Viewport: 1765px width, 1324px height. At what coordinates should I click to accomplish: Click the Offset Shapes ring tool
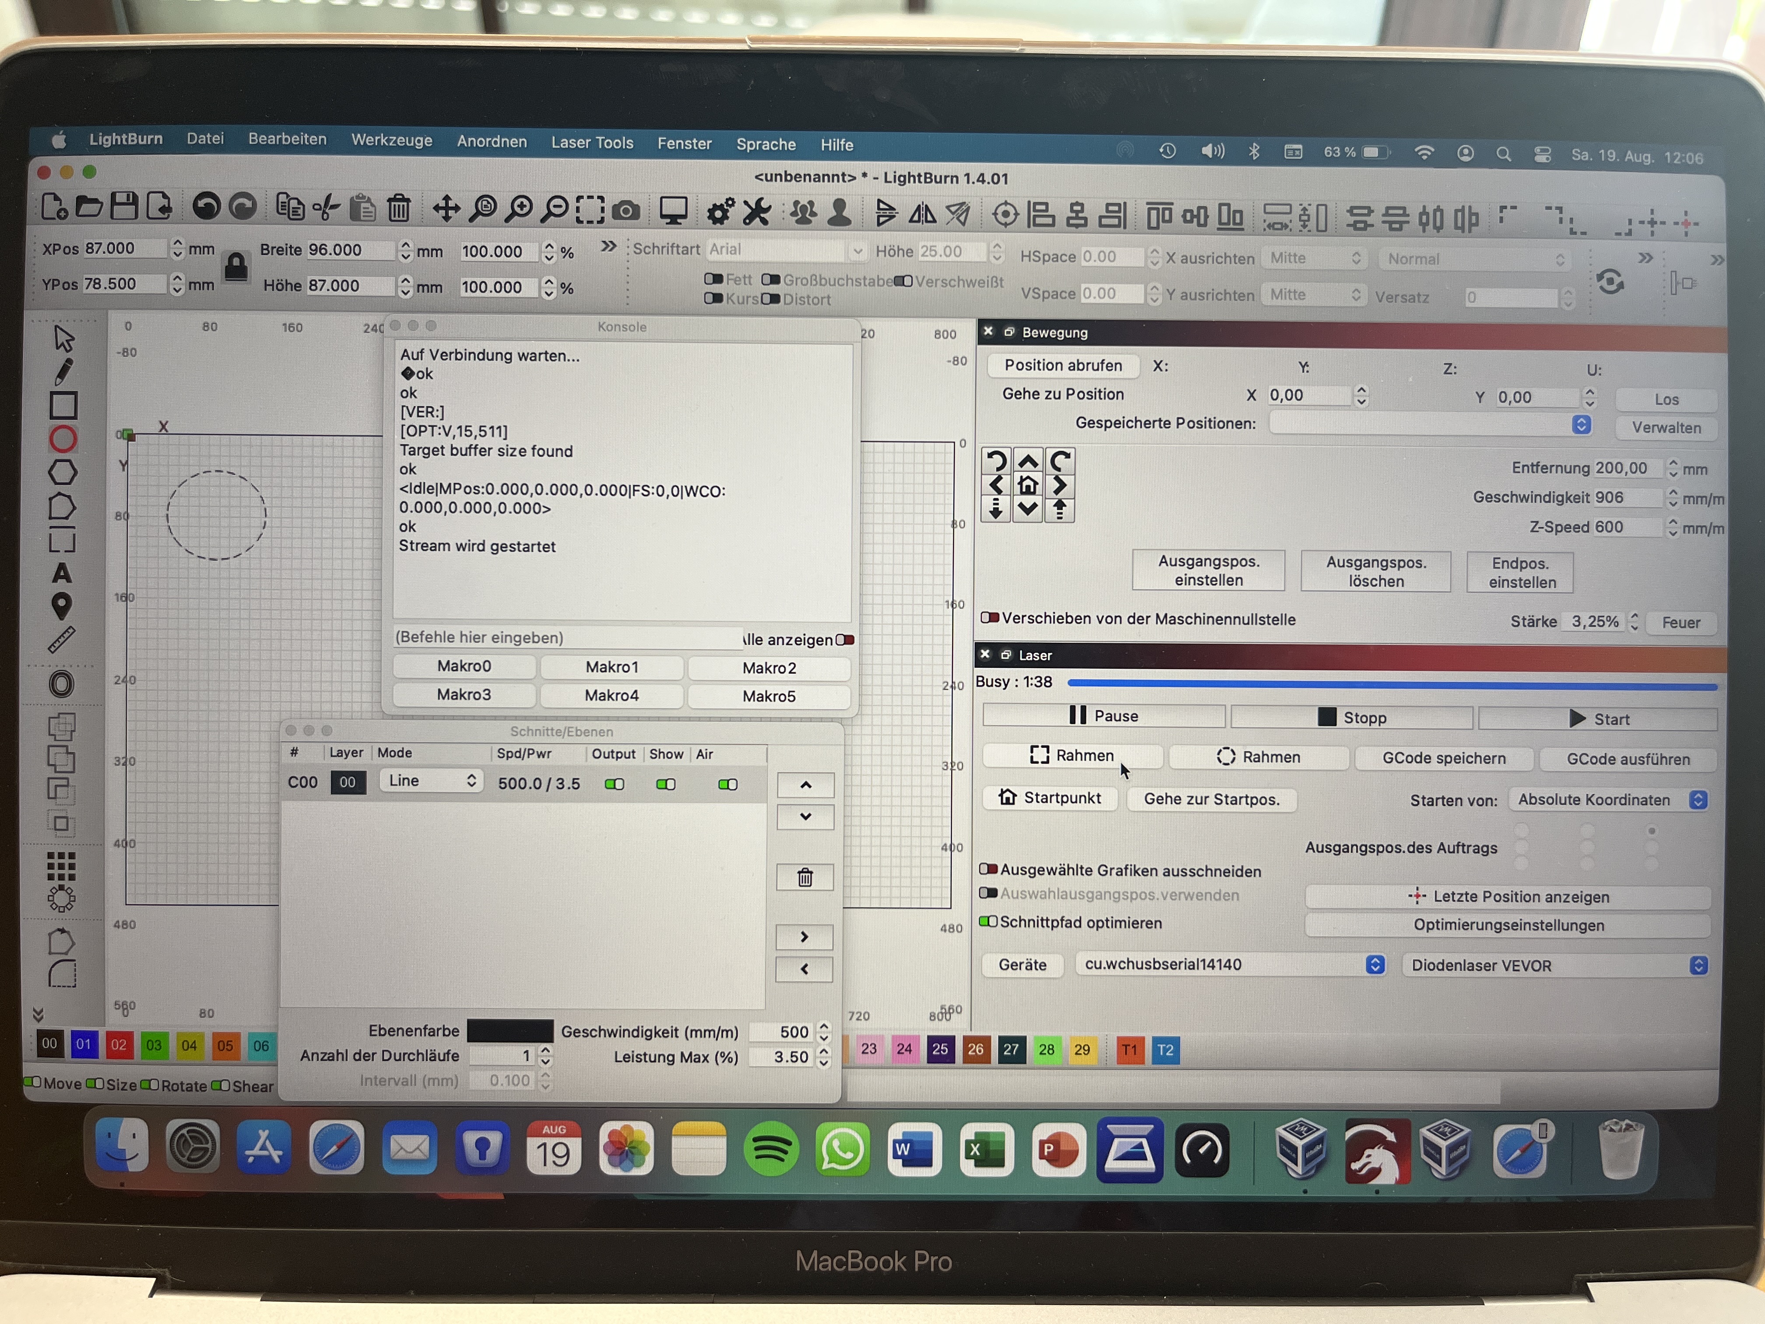61,684
